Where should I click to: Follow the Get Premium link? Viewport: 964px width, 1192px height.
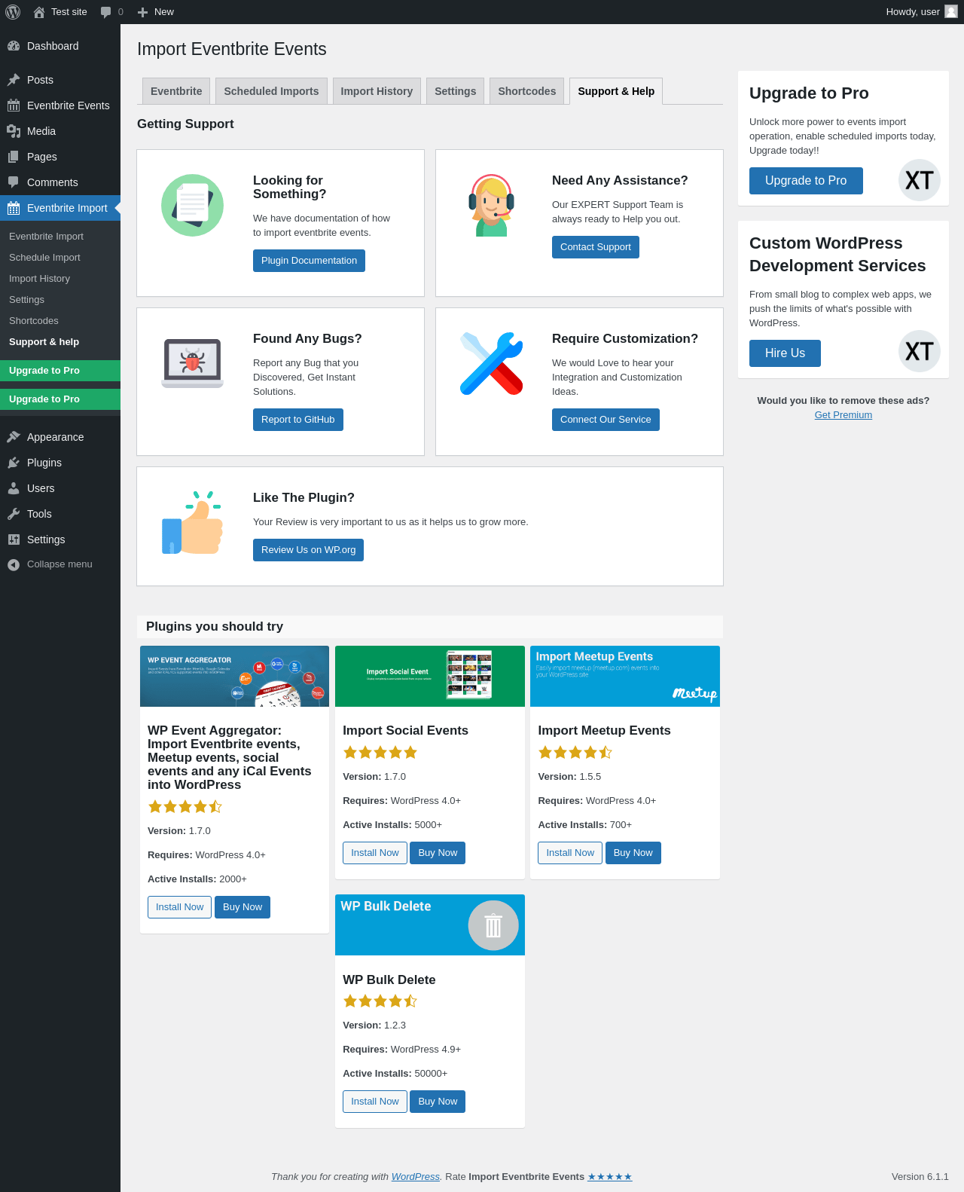click(843, 415)
